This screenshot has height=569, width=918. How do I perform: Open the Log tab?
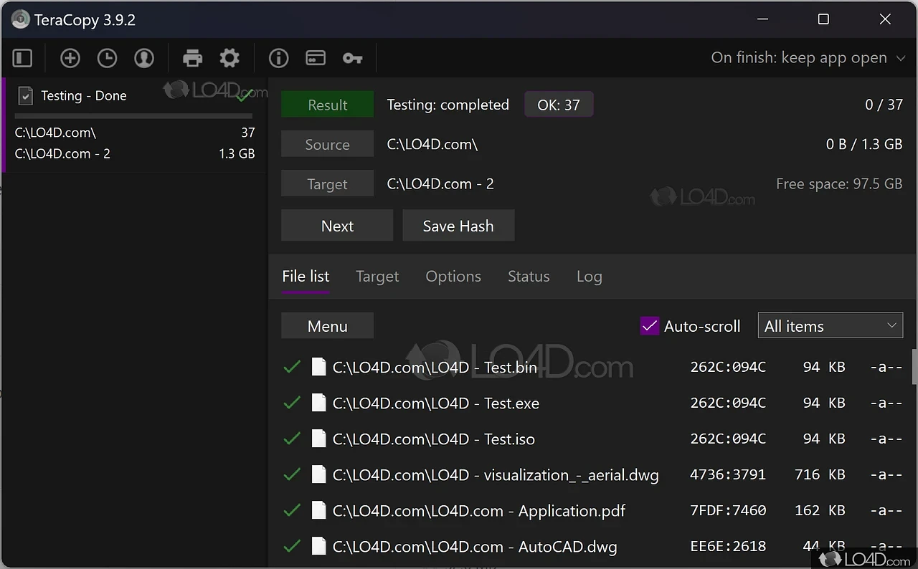(589, 276)
